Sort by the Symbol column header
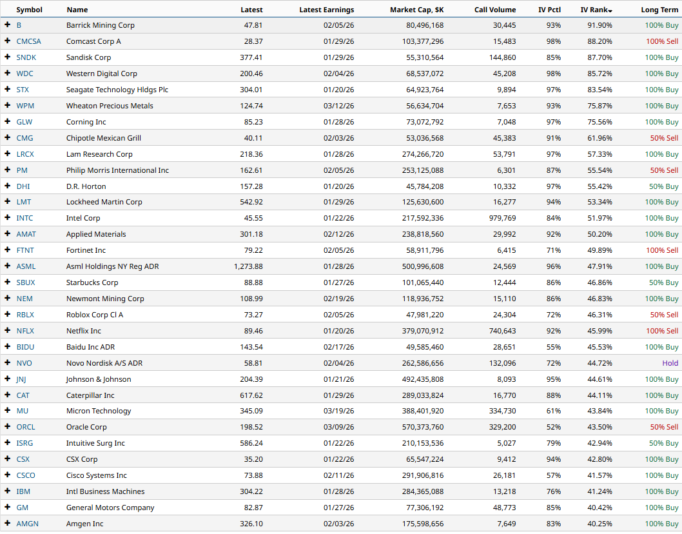The width and height of the screenshot is (682, 534). coord(29,10)
